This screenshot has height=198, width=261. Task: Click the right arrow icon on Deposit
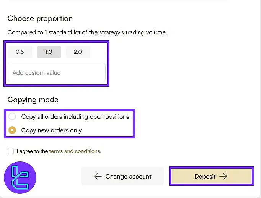223,176
